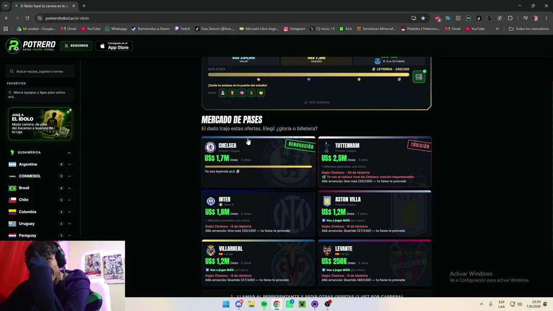Click the Seguinos button
This screenshot has height=311, width=553.
[76, 46]
